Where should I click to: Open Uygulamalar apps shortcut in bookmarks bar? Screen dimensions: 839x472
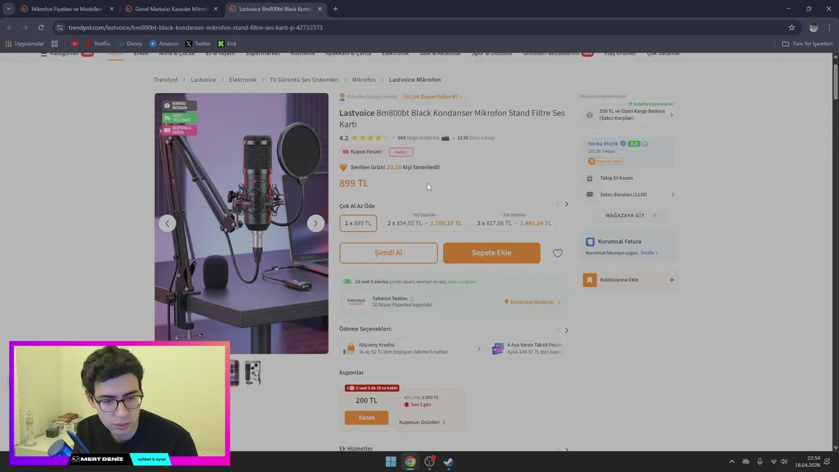(24, 43)
